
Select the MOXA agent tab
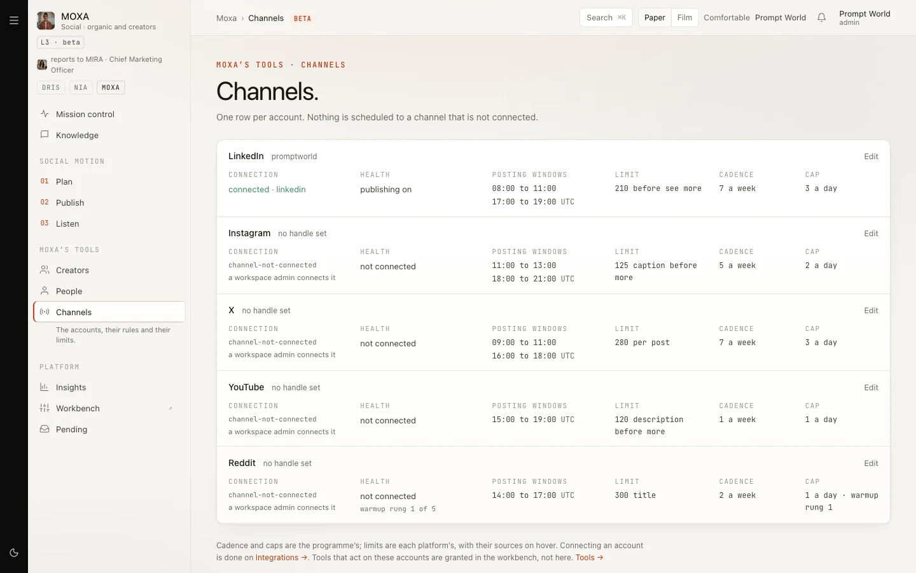pos(111,87)
